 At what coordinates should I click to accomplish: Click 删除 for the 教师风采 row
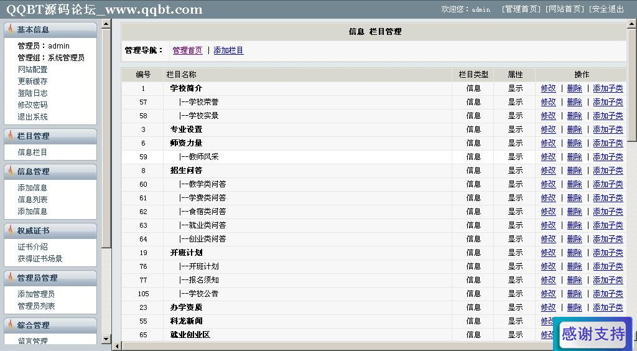click(x=574, y=157)
